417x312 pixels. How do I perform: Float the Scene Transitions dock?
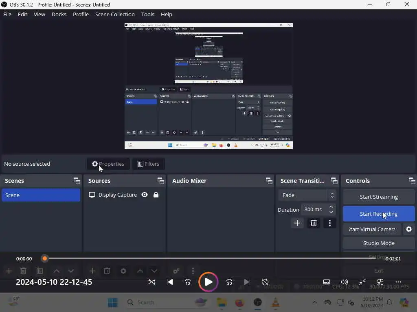(x=334, y=181)
